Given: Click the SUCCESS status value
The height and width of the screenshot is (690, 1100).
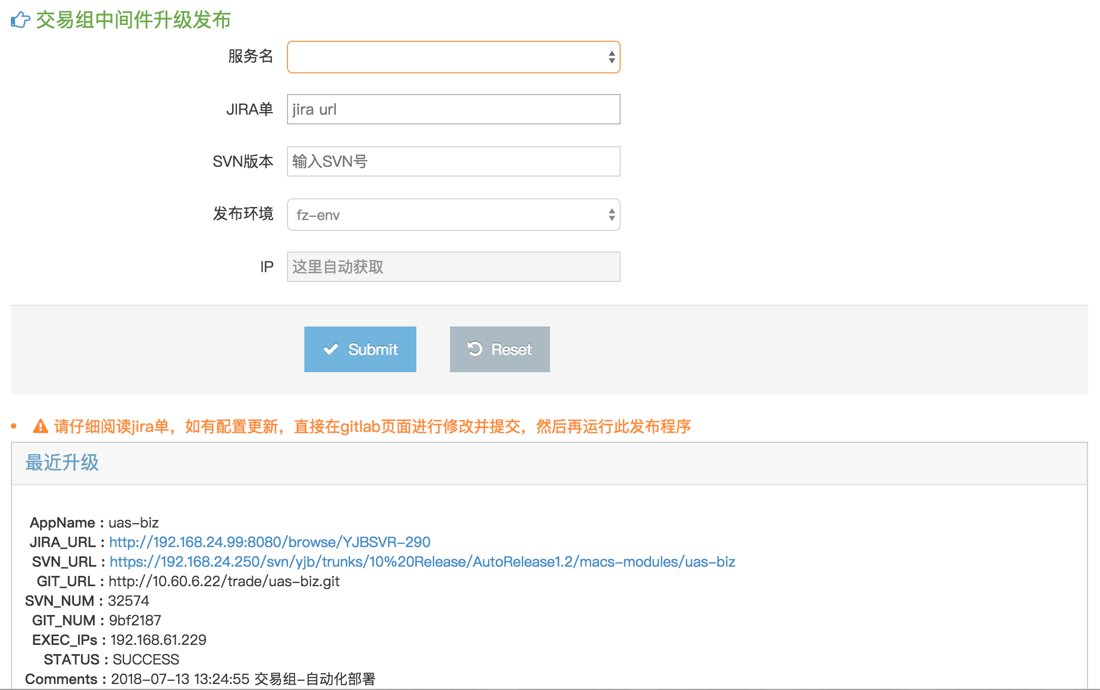Looking at the screenshot, I should click(x=146, y=660).
